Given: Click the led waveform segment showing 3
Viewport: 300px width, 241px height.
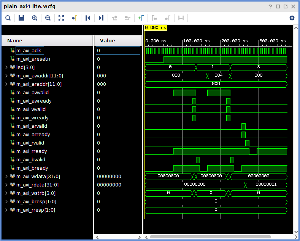Looking at the screenshot, I should tap(259, 67).
